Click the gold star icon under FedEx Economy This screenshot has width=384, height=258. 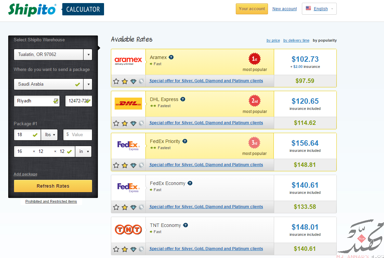tap(125, 207)
